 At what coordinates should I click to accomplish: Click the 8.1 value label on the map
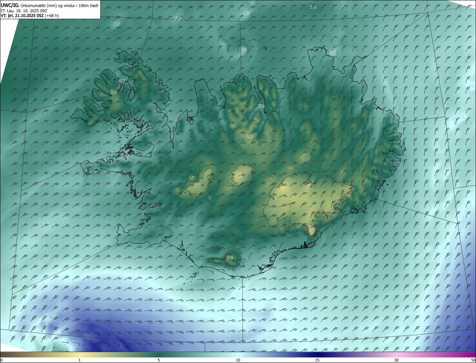(x=333, y=53)
